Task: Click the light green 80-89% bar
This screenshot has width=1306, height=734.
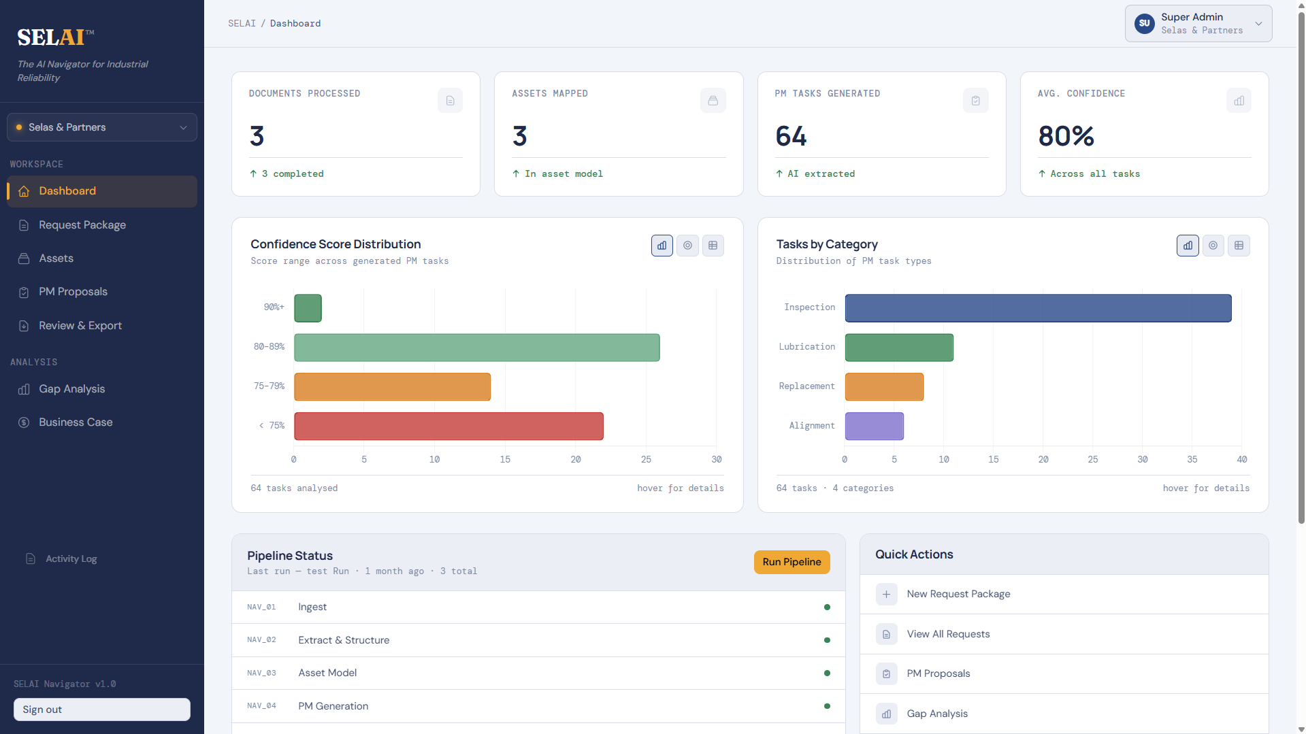Action: coord(476,348)
